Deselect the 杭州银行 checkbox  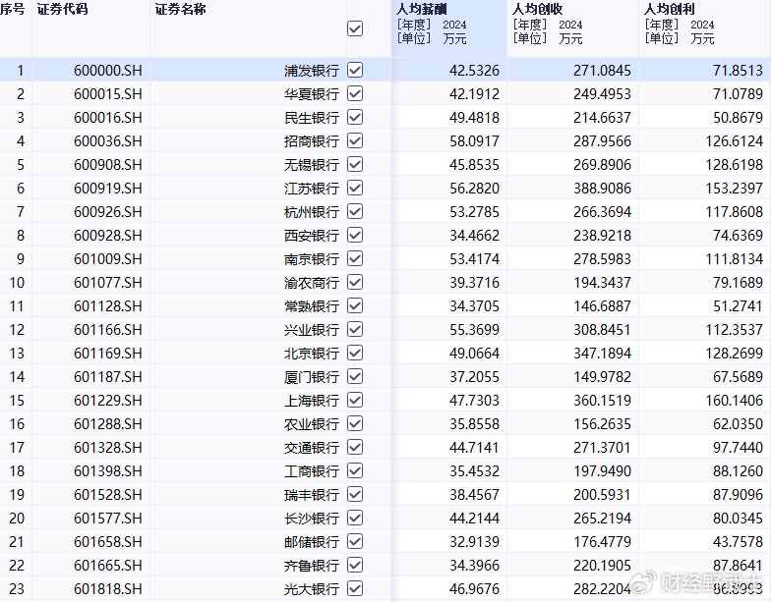pos(355,211)
